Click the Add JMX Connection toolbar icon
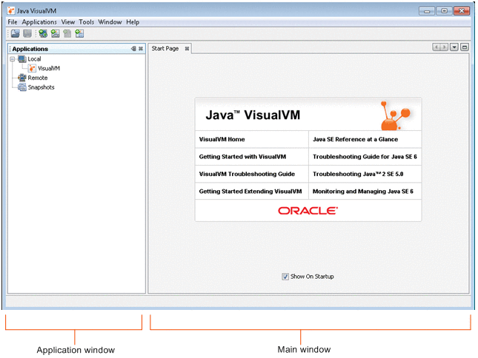 coord(55,34)
